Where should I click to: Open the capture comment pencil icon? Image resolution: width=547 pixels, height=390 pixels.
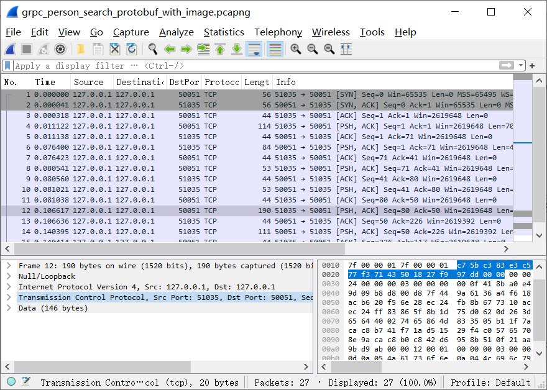[25, 381]
